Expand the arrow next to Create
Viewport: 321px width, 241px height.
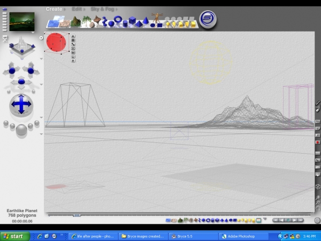pyautogui.click(x=65, y=9)
